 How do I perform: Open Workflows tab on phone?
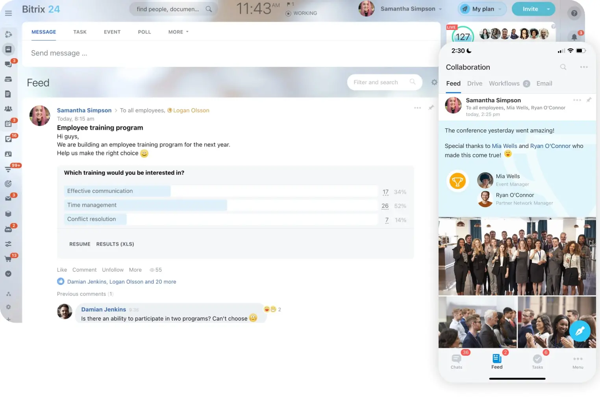[x=509, y=83]
